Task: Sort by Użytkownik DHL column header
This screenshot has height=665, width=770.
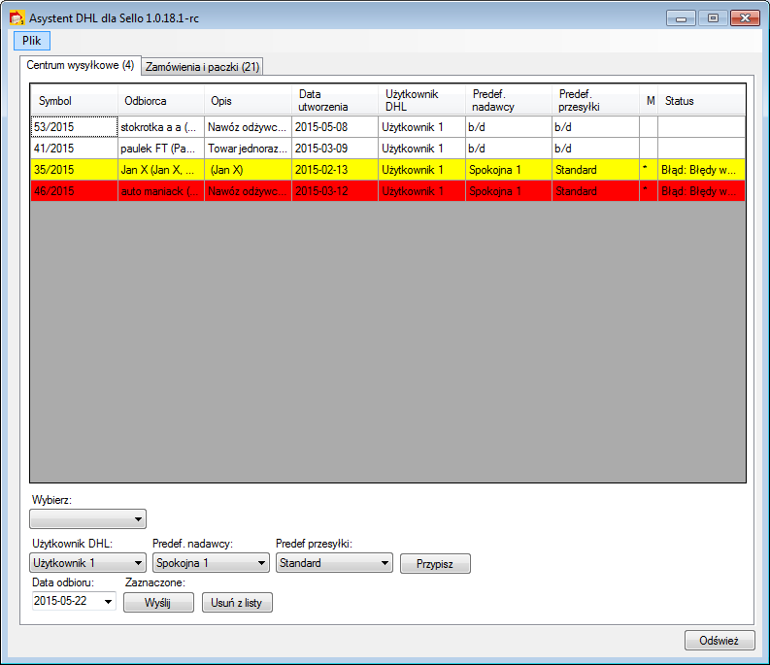Action: [421, 101]
